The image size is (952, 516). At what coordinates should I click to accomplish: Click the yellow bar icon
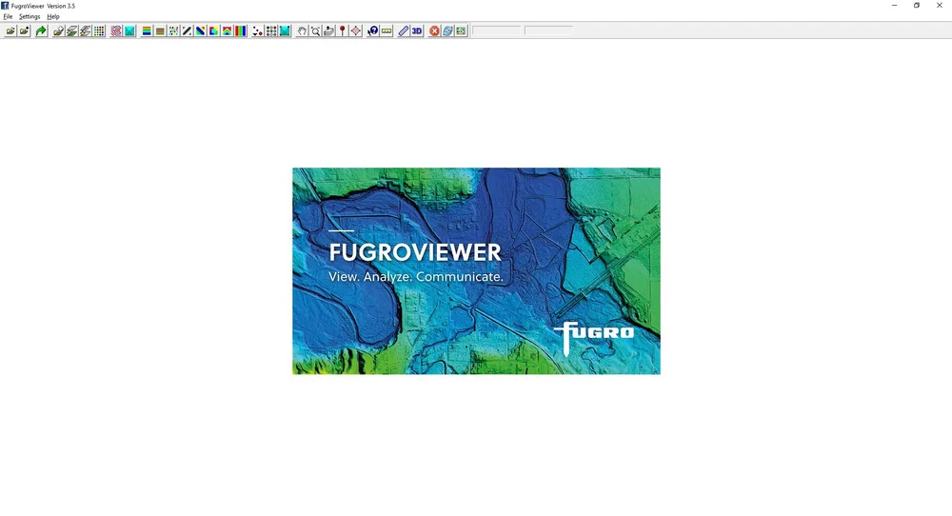(x=387, y=31)
